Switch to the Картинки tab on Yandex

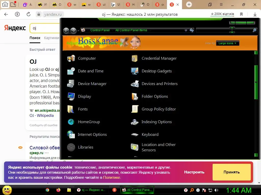(x=51, y=38)
